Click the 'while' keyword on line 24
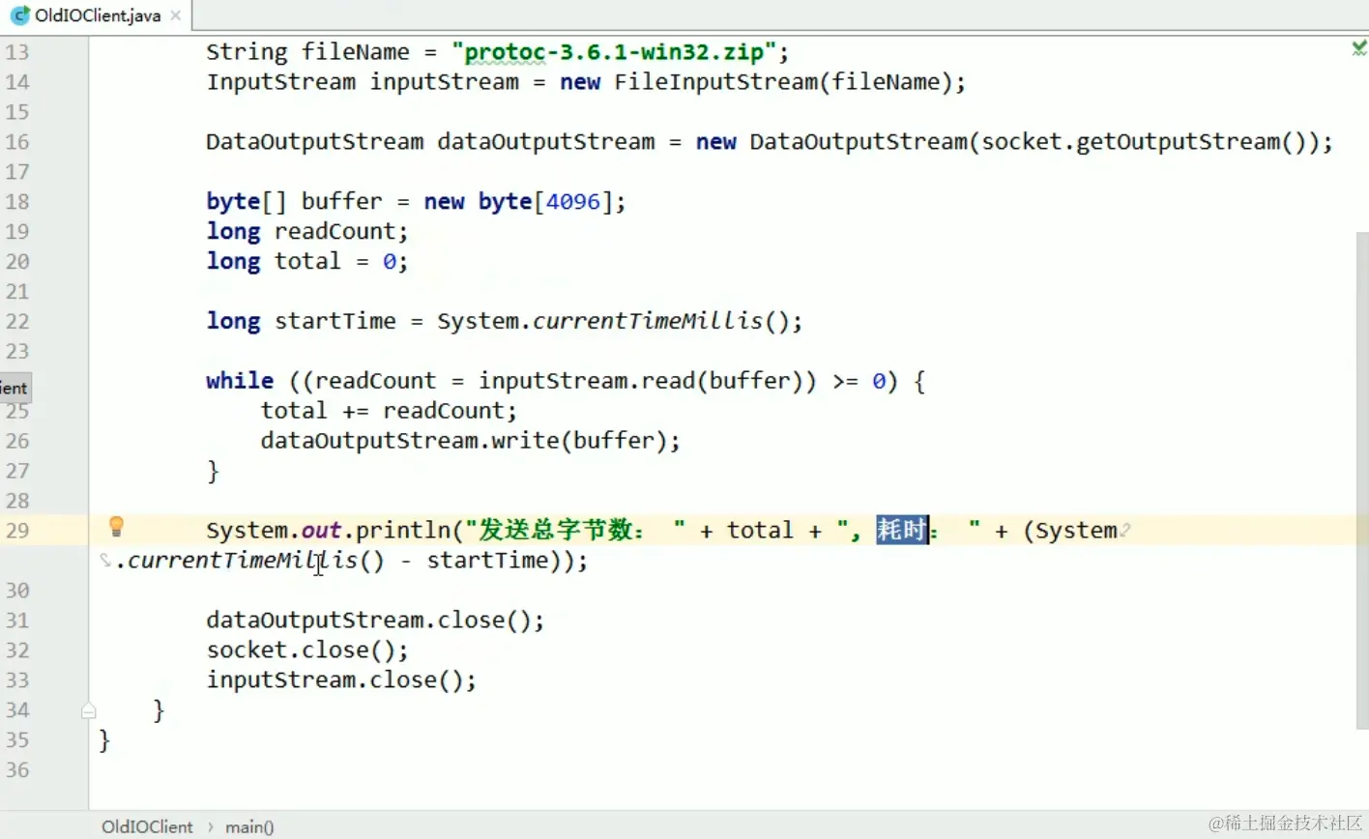1369x839 pixels. tap(240, 381)
